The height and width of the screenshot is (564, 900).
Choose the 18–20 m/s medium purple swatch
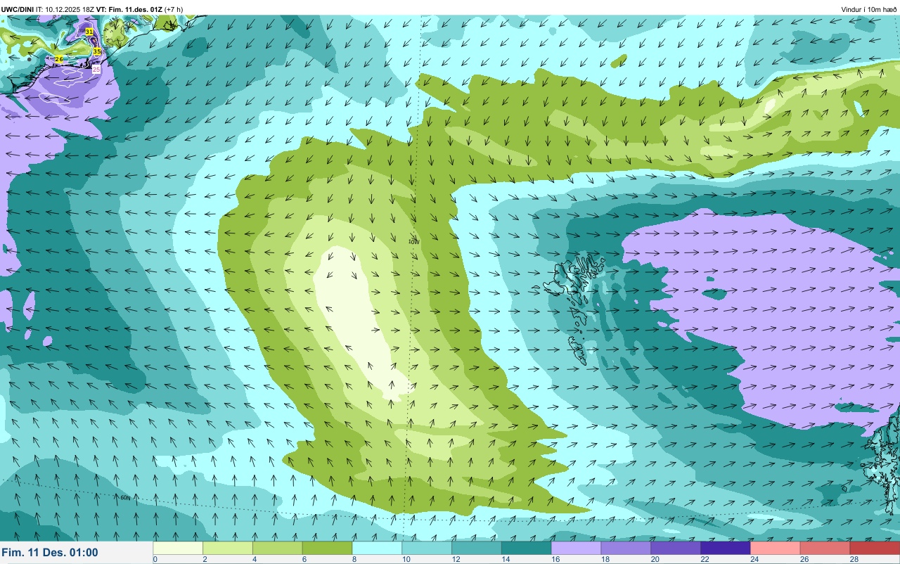coord(626,548)
